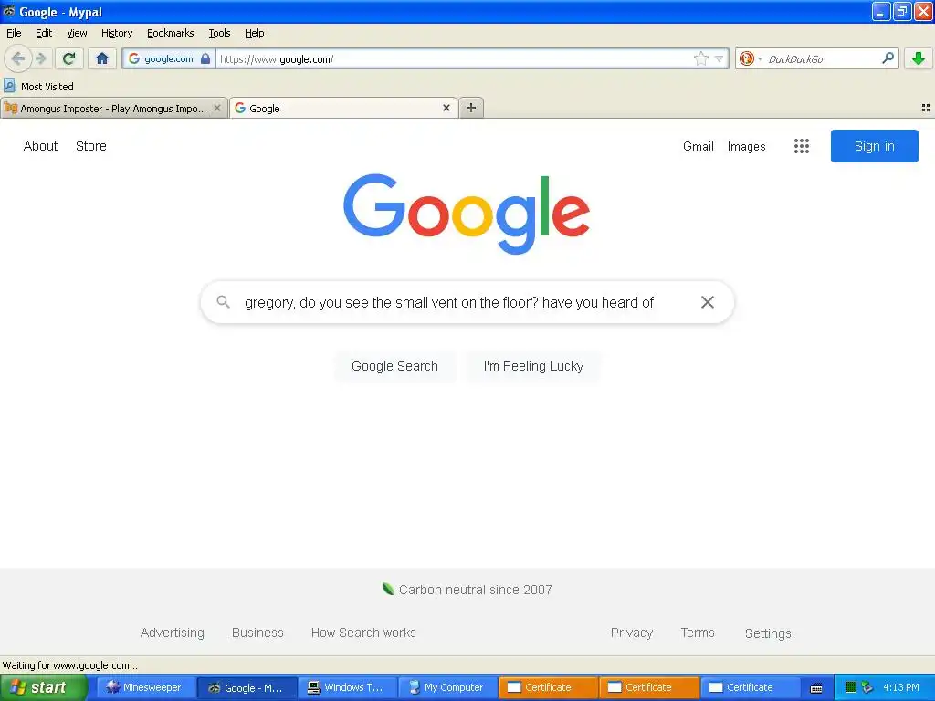Open the Bookmarks menu
Screen dimensions: 935x701
170,33
